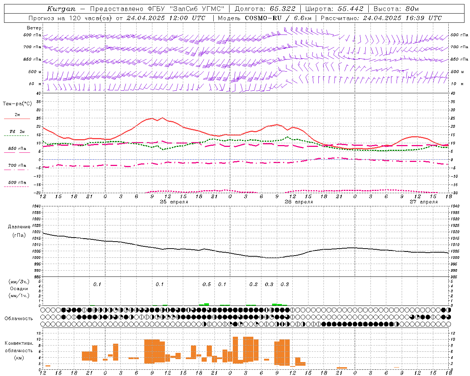Click the Конвективн. облачность label
470x376 pixels.
click(19, 350)
